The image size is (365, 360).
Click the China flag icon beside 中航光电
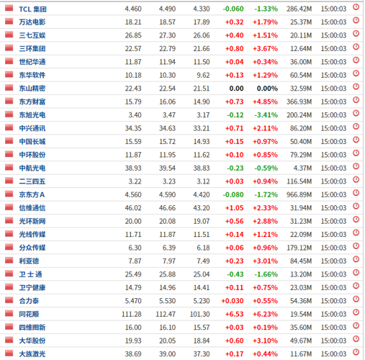[x=9, y=167]
